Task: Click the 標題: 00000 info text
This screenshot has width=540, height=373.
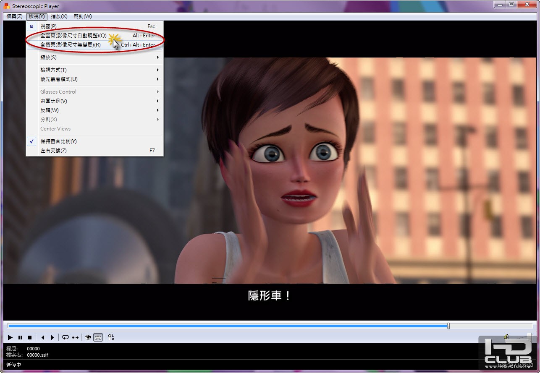Action: click(23, 349)
